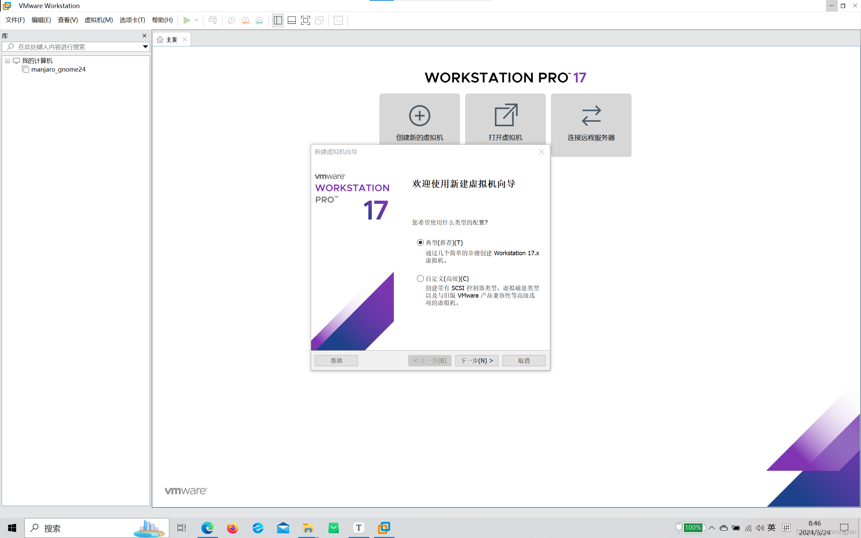Click the 下一步(N) > button
This screenshot has height=538, width=861.
click(477, 360)
